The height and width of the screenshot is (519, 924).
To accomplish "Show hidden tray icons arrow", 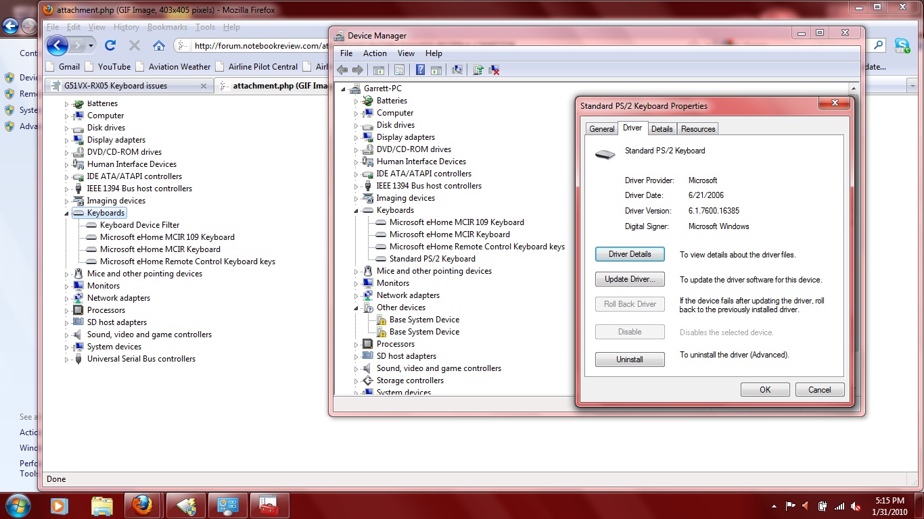I will click(774, 505).
